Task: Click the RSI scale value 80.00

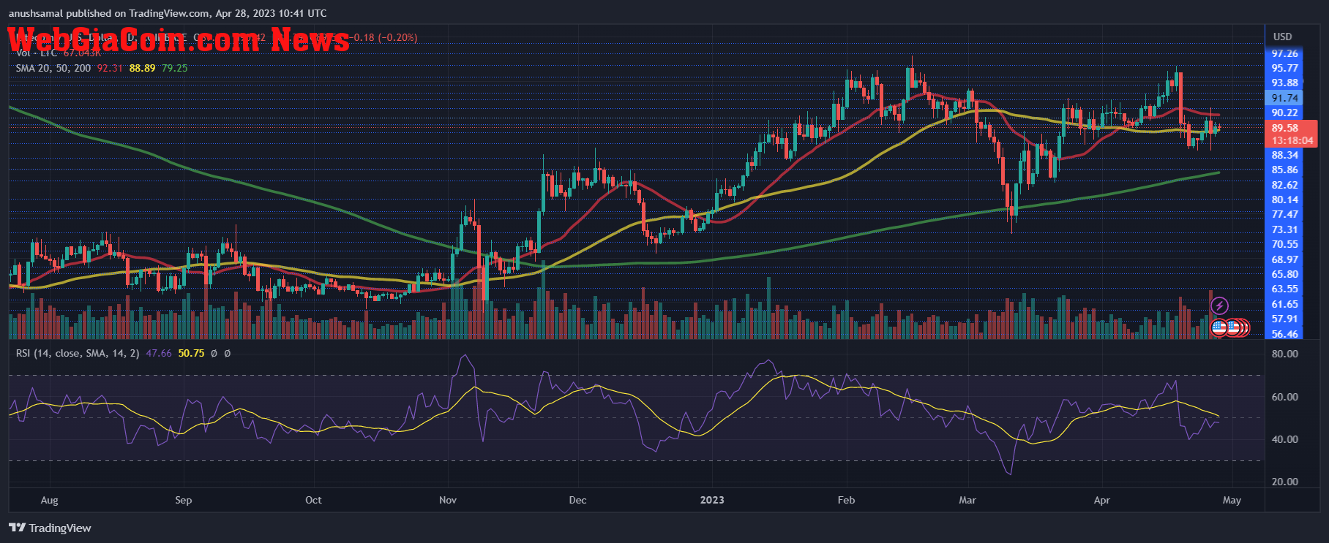Action: tap(1285, 354)
